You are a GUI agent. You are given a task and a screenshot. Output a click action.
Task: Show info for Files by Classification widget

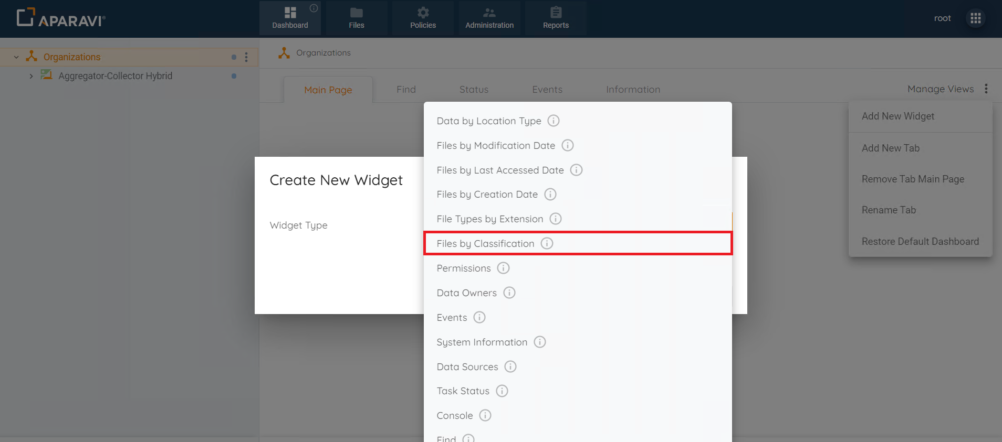point(547,243)
